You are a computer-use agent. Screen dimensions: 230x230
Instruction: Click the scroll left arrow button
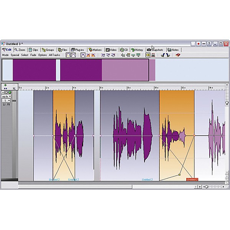(195, 187)
